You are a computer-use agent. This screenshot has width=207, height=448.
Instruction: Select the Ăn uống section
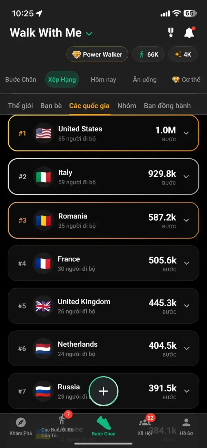(x=145, y=80)
